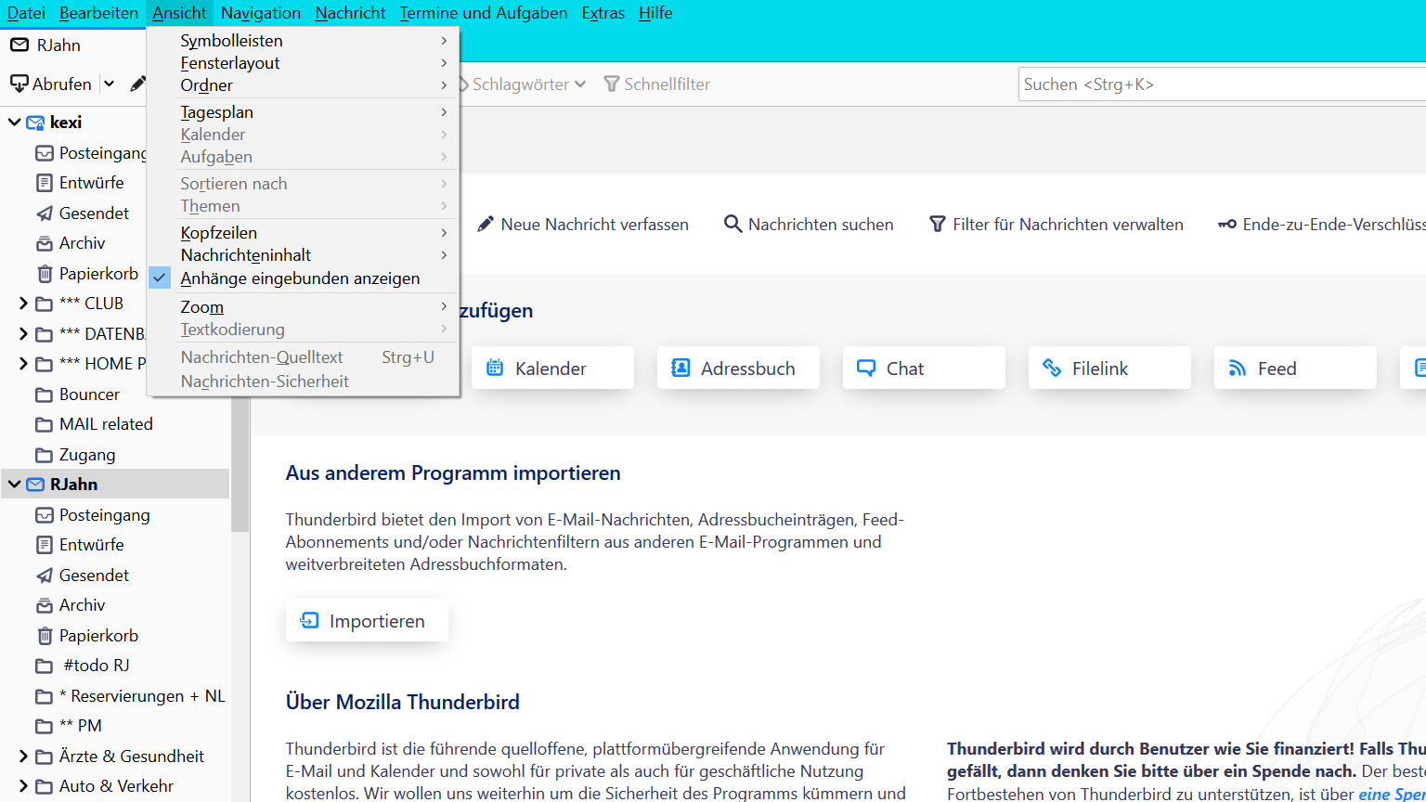1426x802 pixels.
Task: Click the Suchen search field
Action: (x=1222, y=84)
